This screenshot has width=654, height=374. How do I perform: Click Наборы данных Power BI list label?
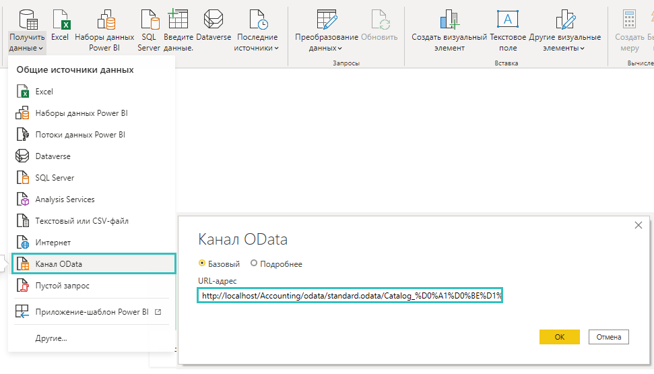[81, 113]
